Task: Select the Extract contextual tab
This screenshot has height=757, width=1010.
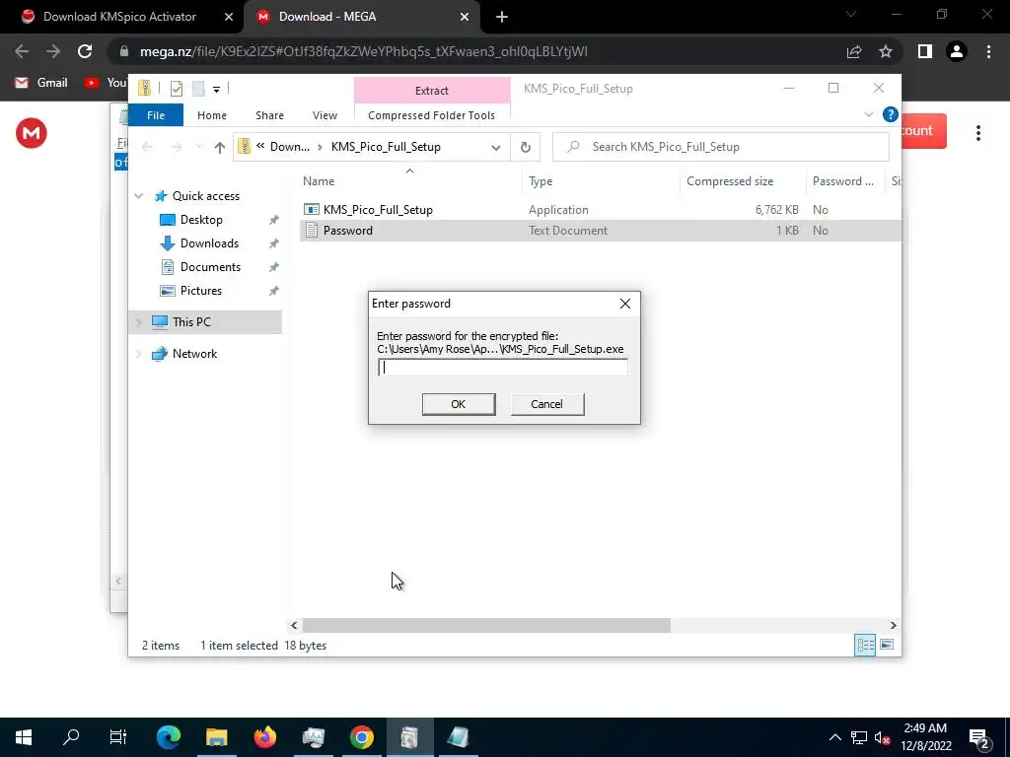Action: [432, 91]
